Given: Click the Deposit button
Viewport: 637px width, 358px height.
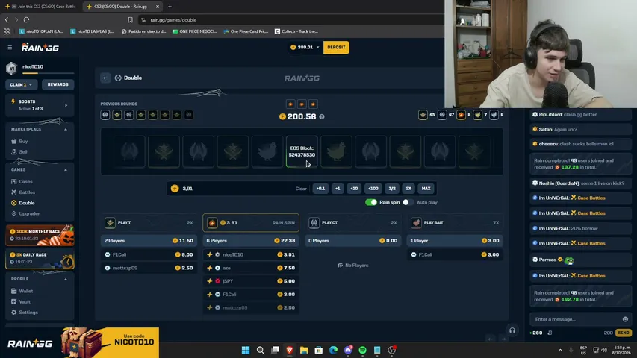Looking at the screenshot, I should tap(336, 48).
